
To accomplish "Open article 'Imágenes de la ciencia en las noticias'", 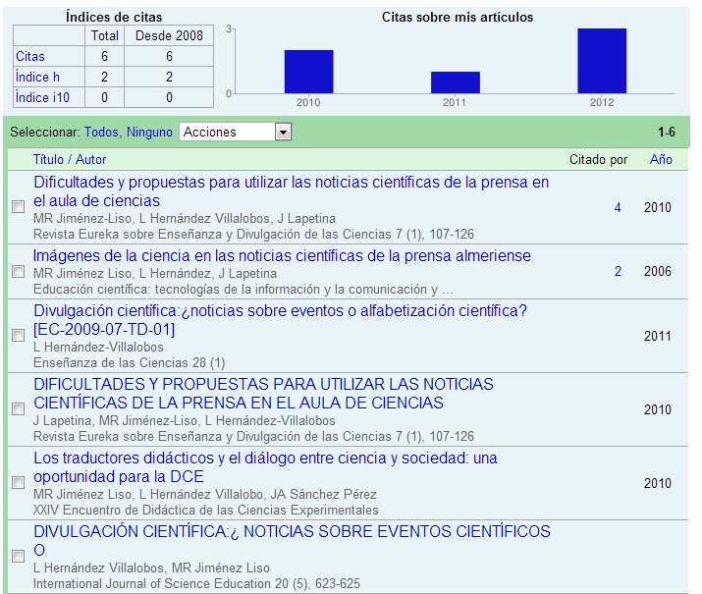I will pos(282,256).
